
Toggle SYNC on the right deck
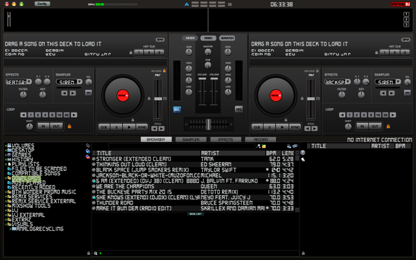295,127
